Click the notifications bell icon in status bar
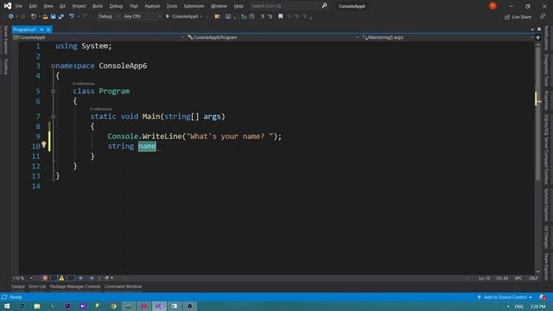The height and width of the screenshot is (311, 553). coord(543,297)
